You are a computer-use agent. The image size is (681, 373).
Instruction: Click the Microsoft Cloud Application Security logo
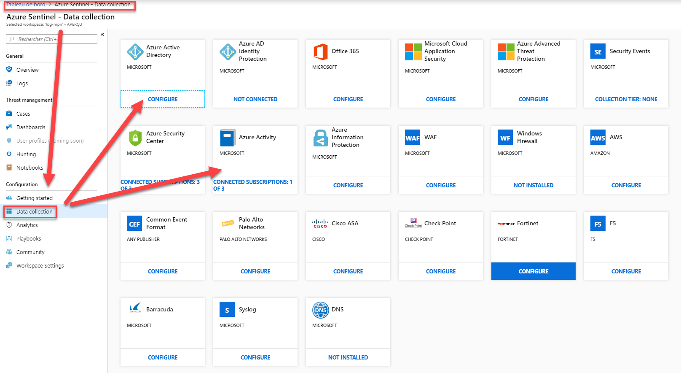pyautogui.click(x=413, y=51)
